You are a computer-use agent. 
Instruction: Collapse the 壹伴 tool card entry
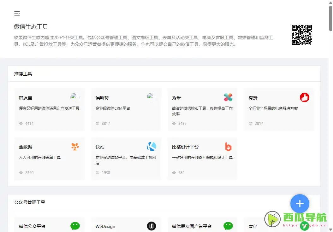253,226
